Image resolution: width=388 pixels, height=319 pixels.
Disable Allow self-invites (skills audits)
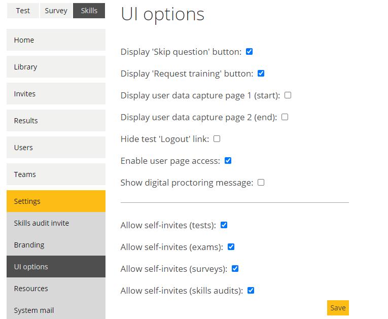click(x=251, y=291)
